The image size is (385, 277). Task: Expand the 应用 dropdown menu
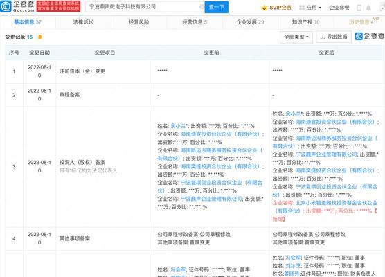coord(310,8)
